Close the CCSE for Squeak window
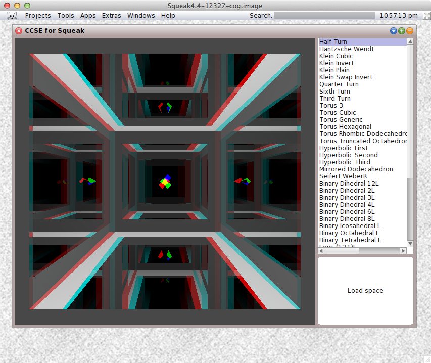The height and width of the screenshot is (363, 431). [19, 31]
